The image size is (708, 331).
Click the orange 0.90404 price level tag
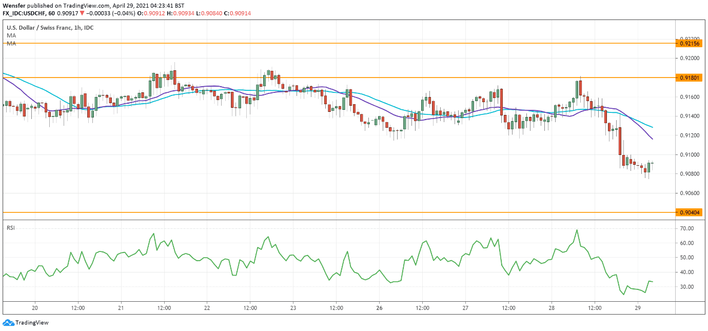[x=689, y=212]
